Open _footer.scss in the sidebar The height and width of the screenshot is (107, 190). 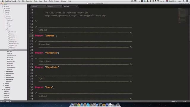coord(12,36)
